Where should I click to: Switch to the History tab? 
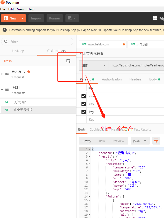(18, 51)
